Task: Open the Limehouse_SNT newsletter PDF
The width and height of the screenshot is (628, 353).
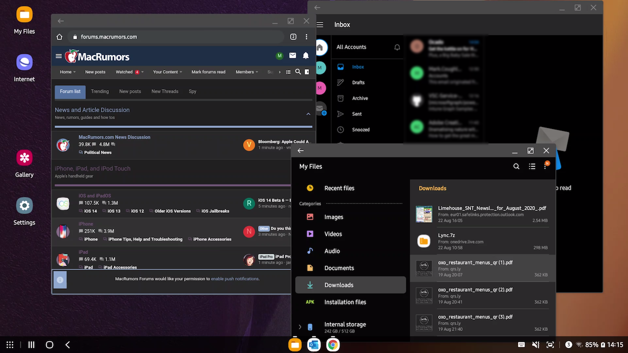Action: pyautogui.click(x=483, y=214)
